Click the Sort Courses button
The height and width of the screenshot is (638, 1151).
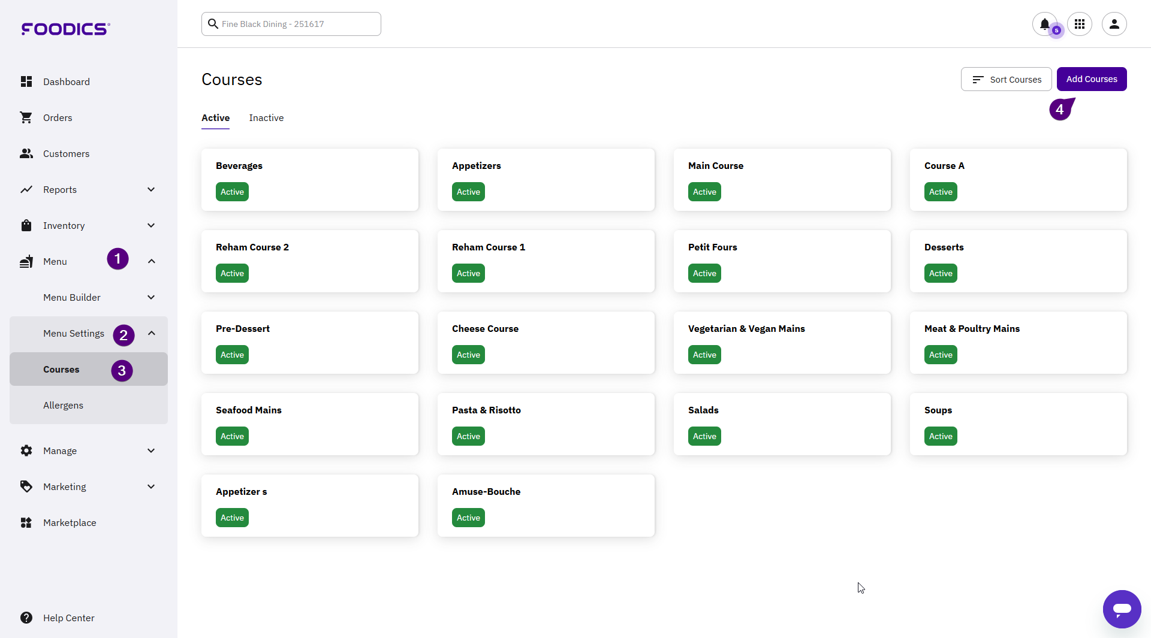click(1006, 79)
